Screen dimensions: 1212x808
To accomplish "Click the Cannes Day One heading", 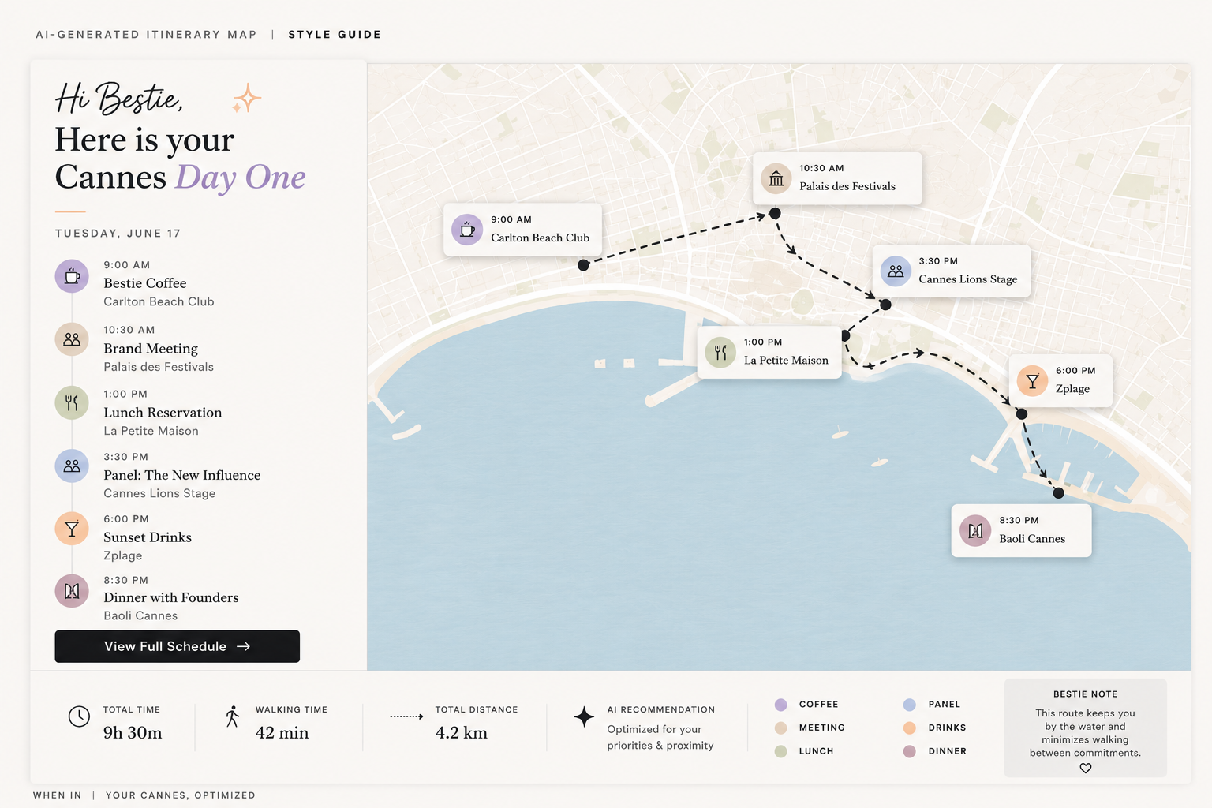I will (181, 178).
